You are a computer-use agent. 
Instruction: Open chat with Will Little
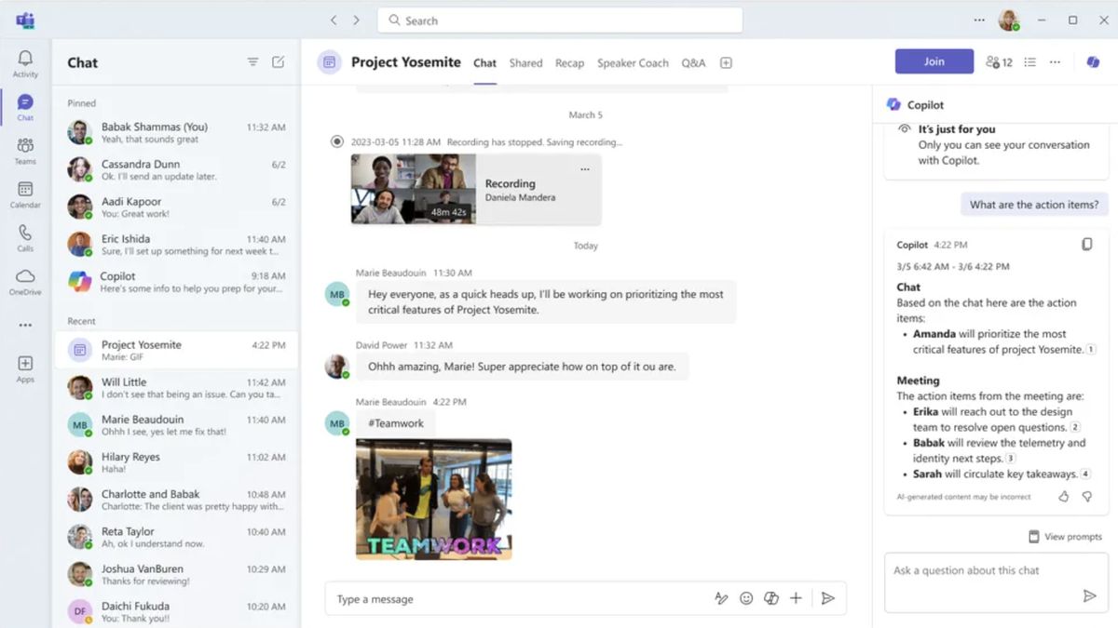[176, 388]
